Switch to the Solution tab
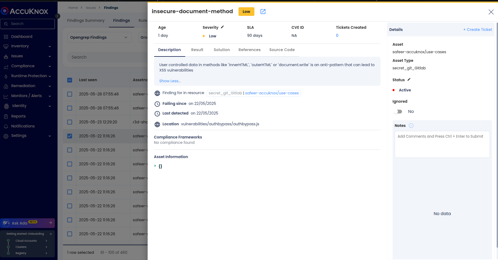The width and height of the screenshot is (498, 260). 222,50
